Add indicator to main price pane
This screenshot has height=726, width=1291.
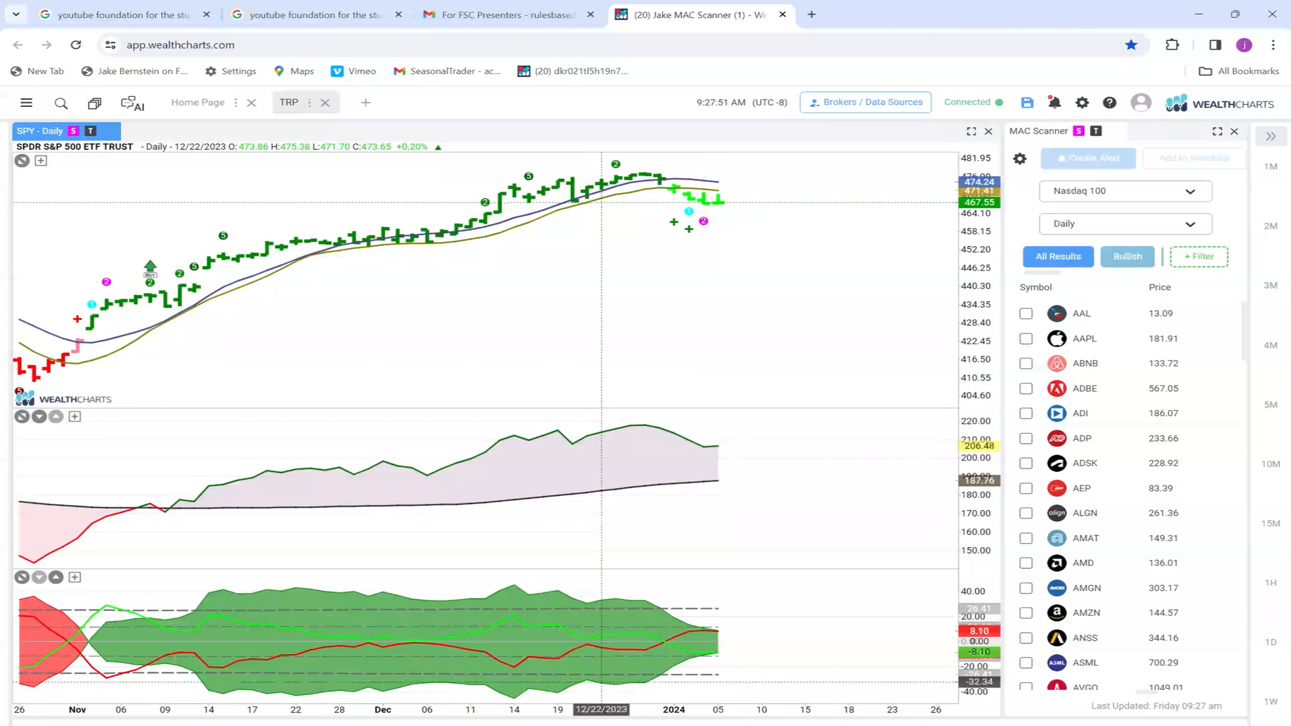coord(41,161)
